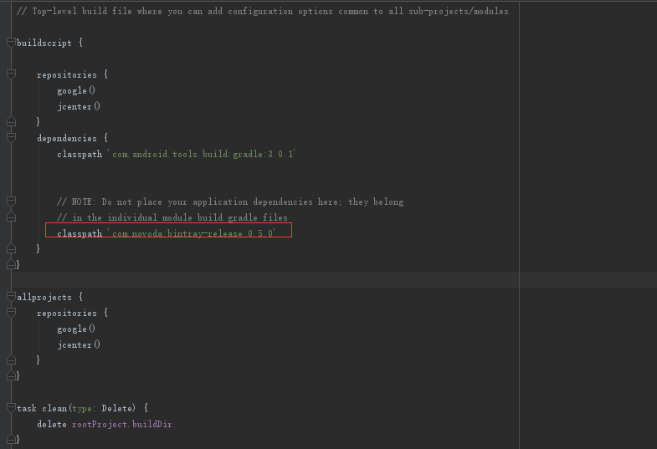Collapse the allprojects block fold marker
The height and width of the screenshot is (449, 657).
[x=12, y=297]
